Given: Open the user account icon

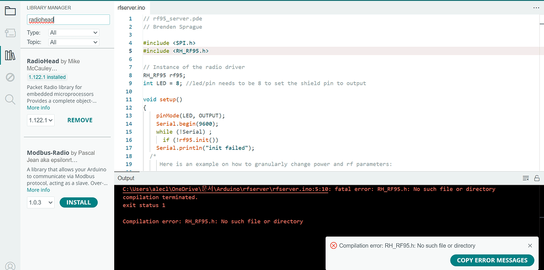Looking at the screenshot, I should [10, 266].
